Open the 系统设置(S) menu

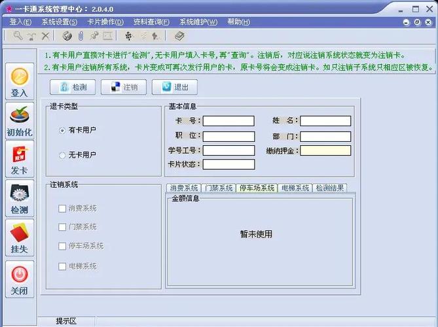point(60,22)
